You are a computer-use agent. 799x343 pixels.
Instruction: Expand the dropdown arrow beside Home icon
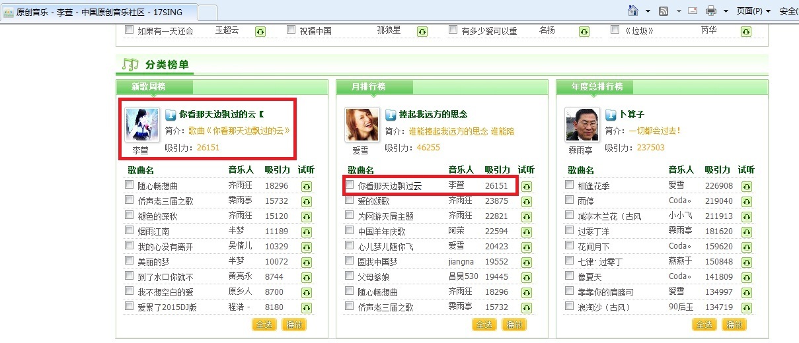click(648, 11)
